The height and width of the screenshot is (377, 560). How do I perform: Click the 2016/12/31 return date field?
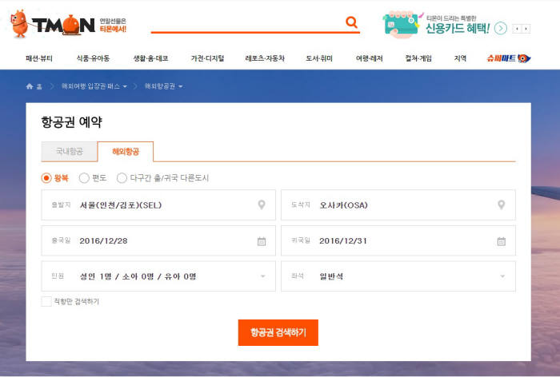click(x=398, y=240)
